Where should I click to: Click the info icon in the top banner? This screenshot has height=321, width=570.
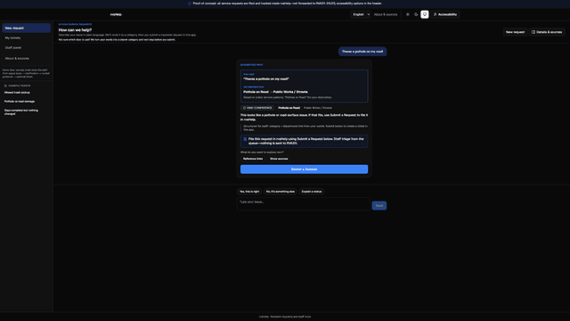[x=190, y=4]
